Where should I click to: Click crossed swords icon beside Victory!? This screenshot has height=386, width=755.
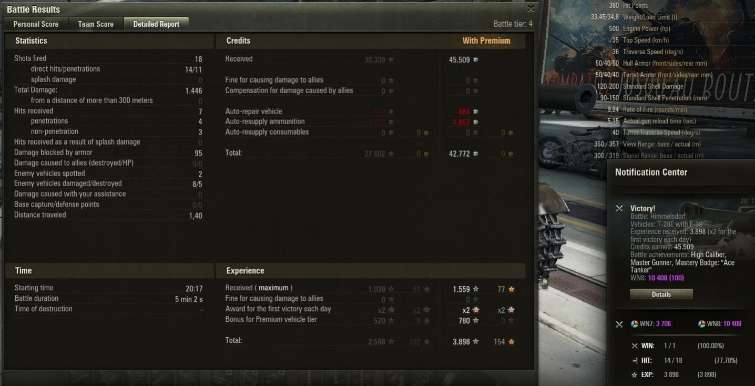(619, 209)
